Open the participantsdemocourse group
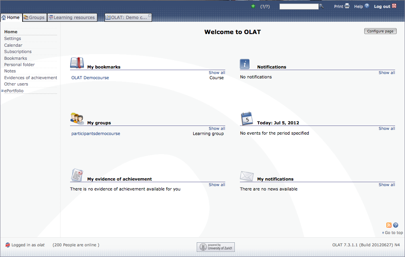Viewport: 405px width, 257px height. [95, 133]
